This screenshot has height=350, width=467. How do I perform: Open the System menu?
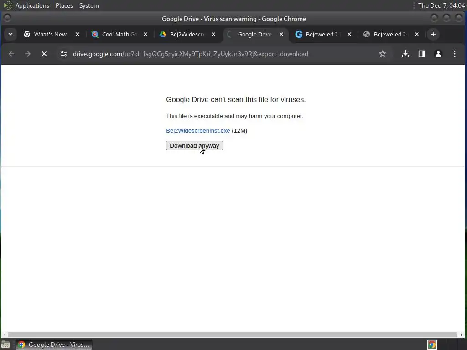(89, 5)
